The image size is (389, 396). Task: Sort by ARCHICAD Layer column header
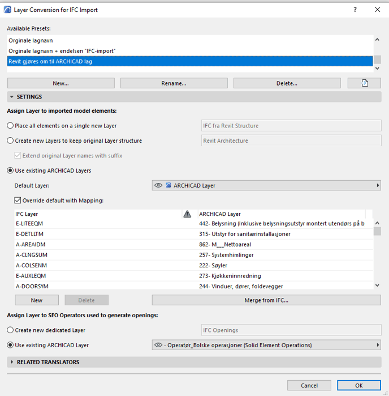tap(282, 214)
